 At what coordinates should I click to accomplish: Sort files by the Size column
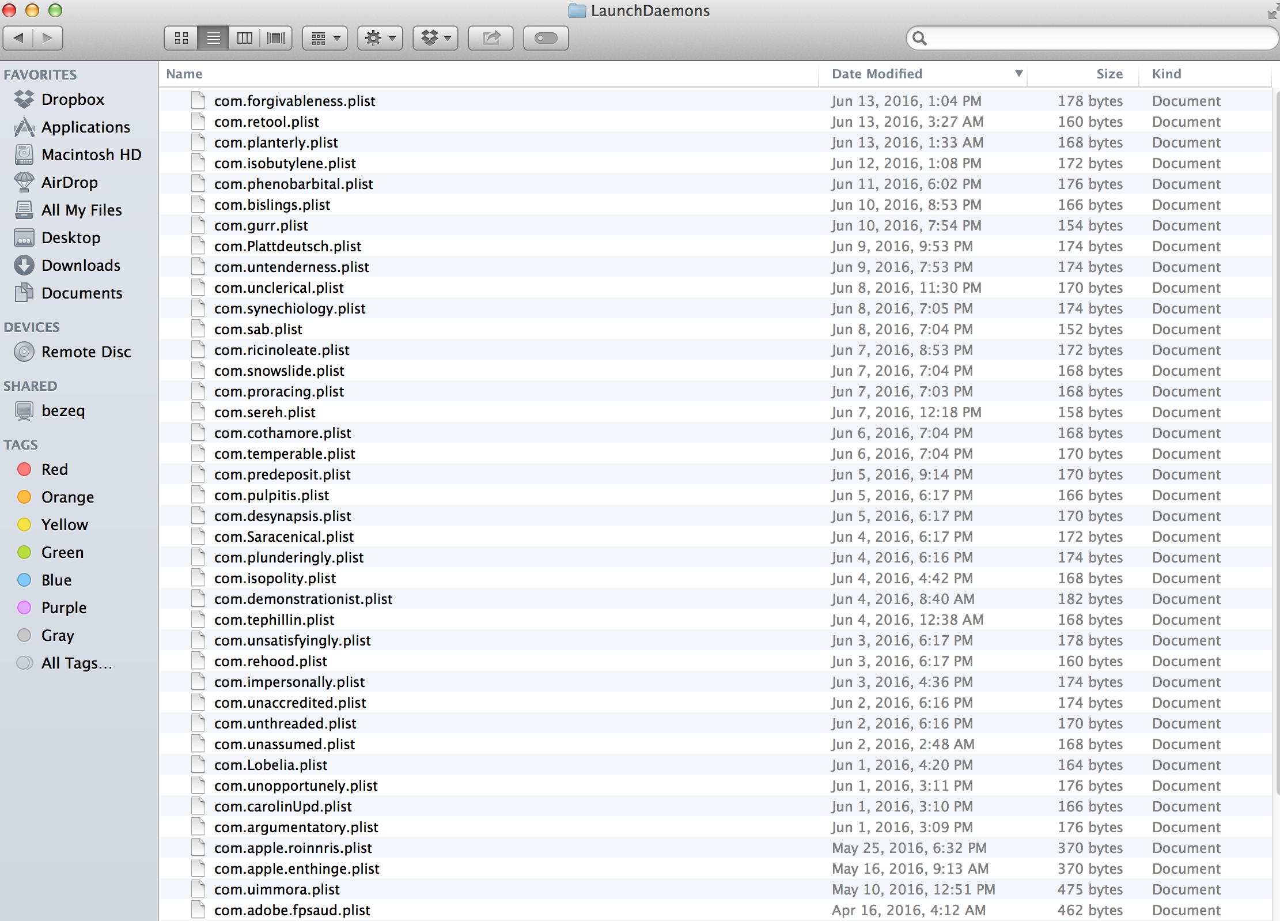(x=1109, y=74)
